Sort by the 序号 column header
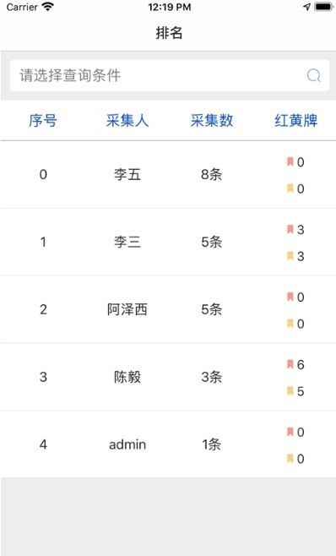This screenshot has width=336, height=556. [x=43, y=121]
